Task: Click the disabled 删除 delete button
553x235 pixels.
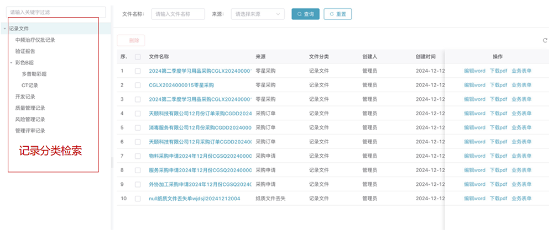Action: [x=131, y=40]
